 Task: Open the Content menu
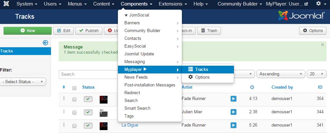(x=104, y=4)
